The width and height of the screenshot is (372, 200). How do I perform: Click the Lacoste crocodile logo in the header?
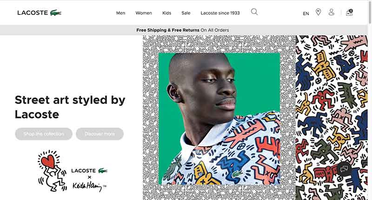[40, 13]
